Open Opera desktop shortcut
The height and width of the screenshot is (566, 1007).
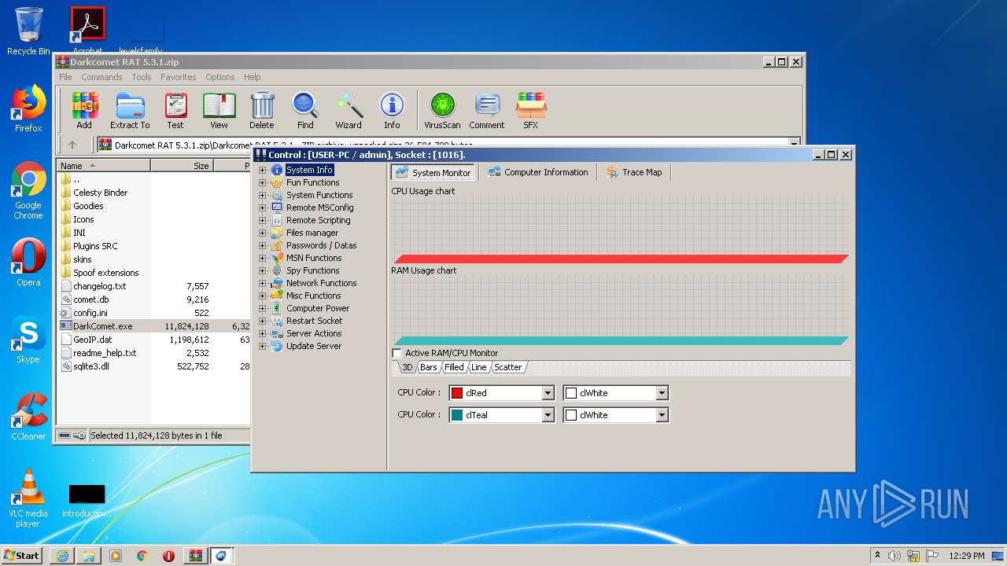[x=28, y=263]
